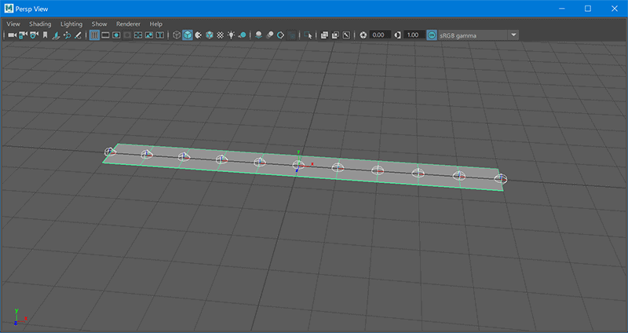This screenshot has width=628, height=333.
Task: Open the Lighting menu
Action: coord(71,24)
